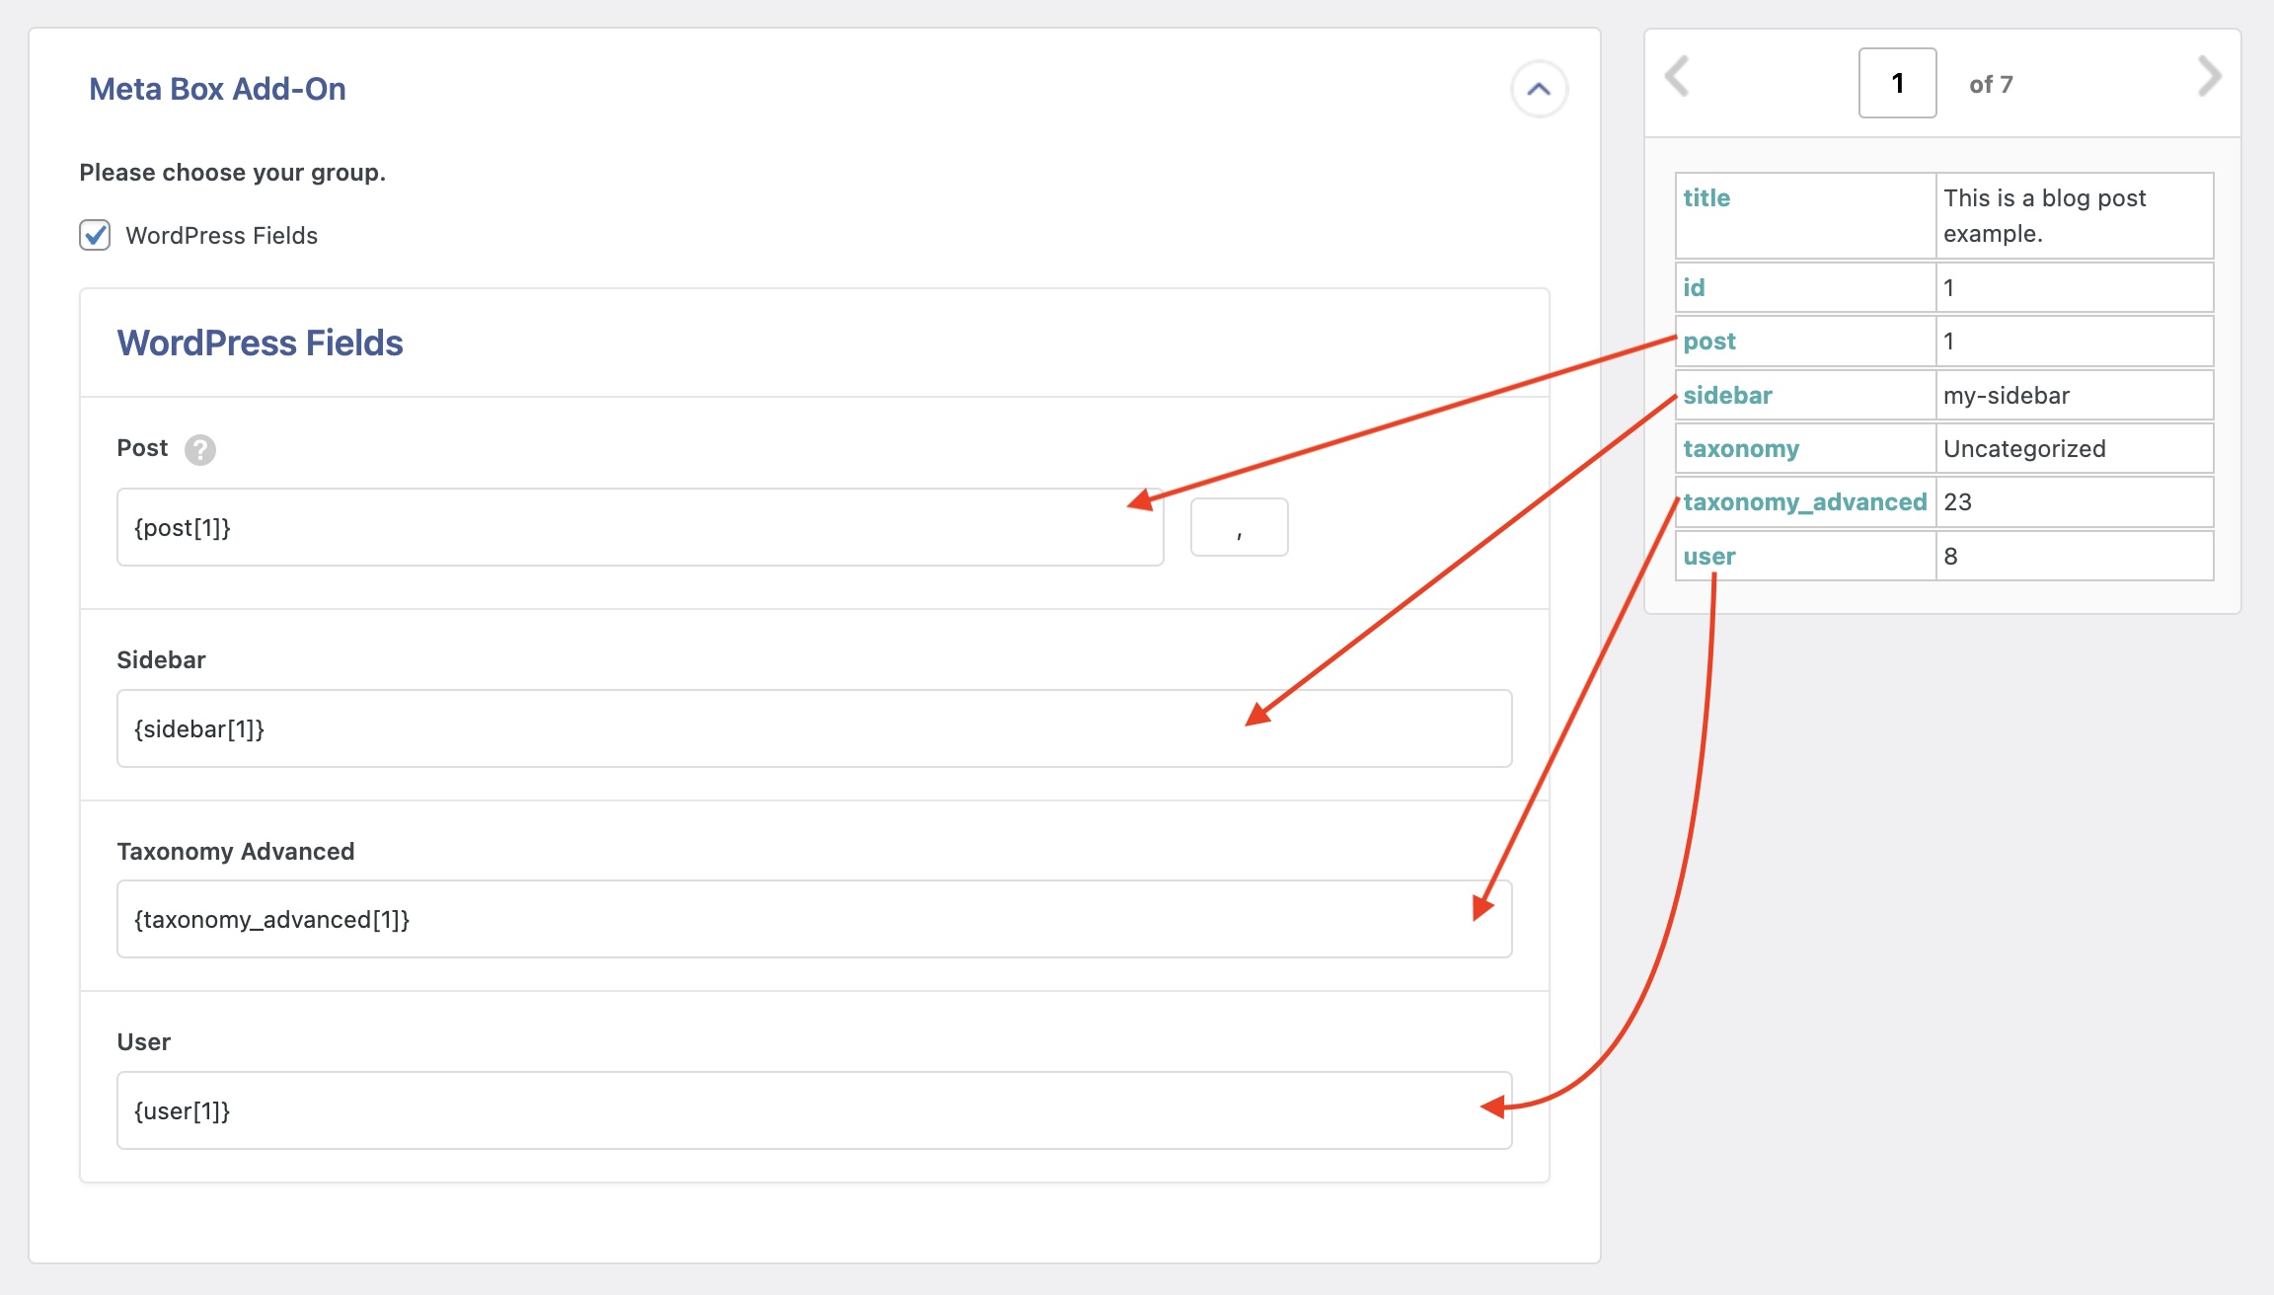Click the id element name
Image resolution: width=2274 pixels, height=1295 pixels.
[x=1694, y=288]
